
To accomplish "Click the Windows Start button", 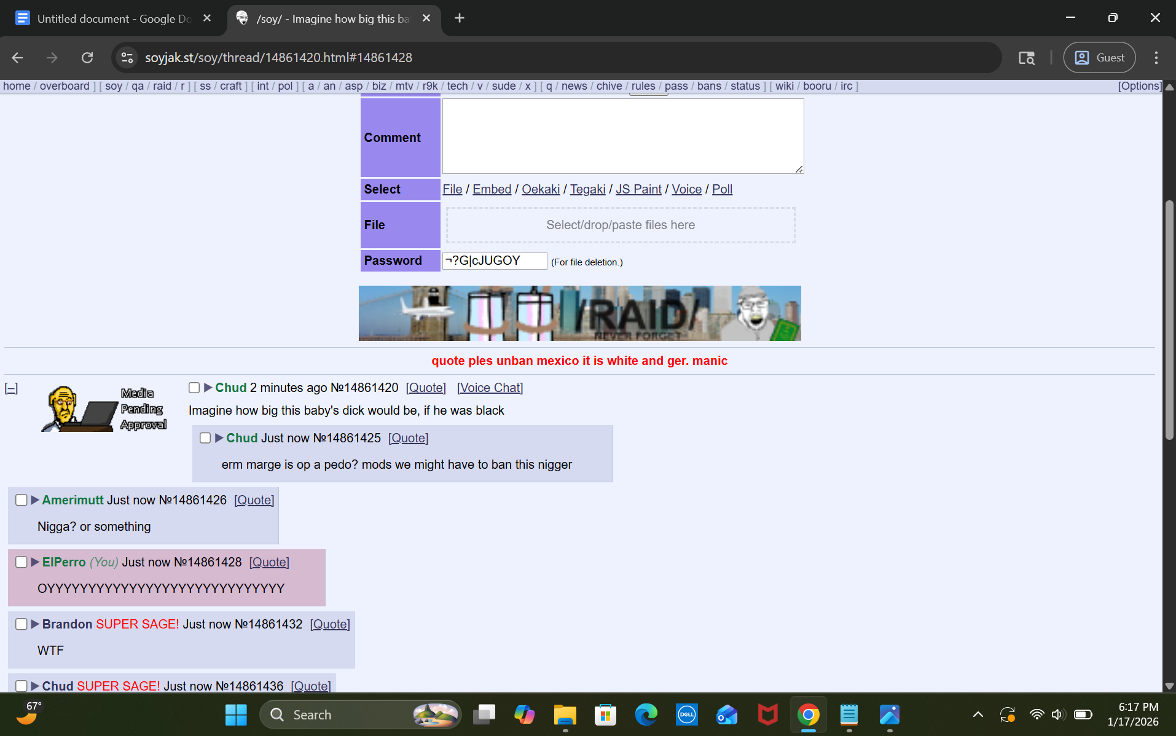I will 236,714.
